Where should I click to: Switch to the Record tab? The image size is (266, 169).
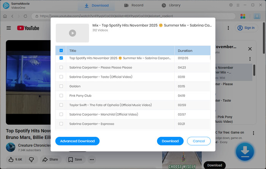click(134, 5)
